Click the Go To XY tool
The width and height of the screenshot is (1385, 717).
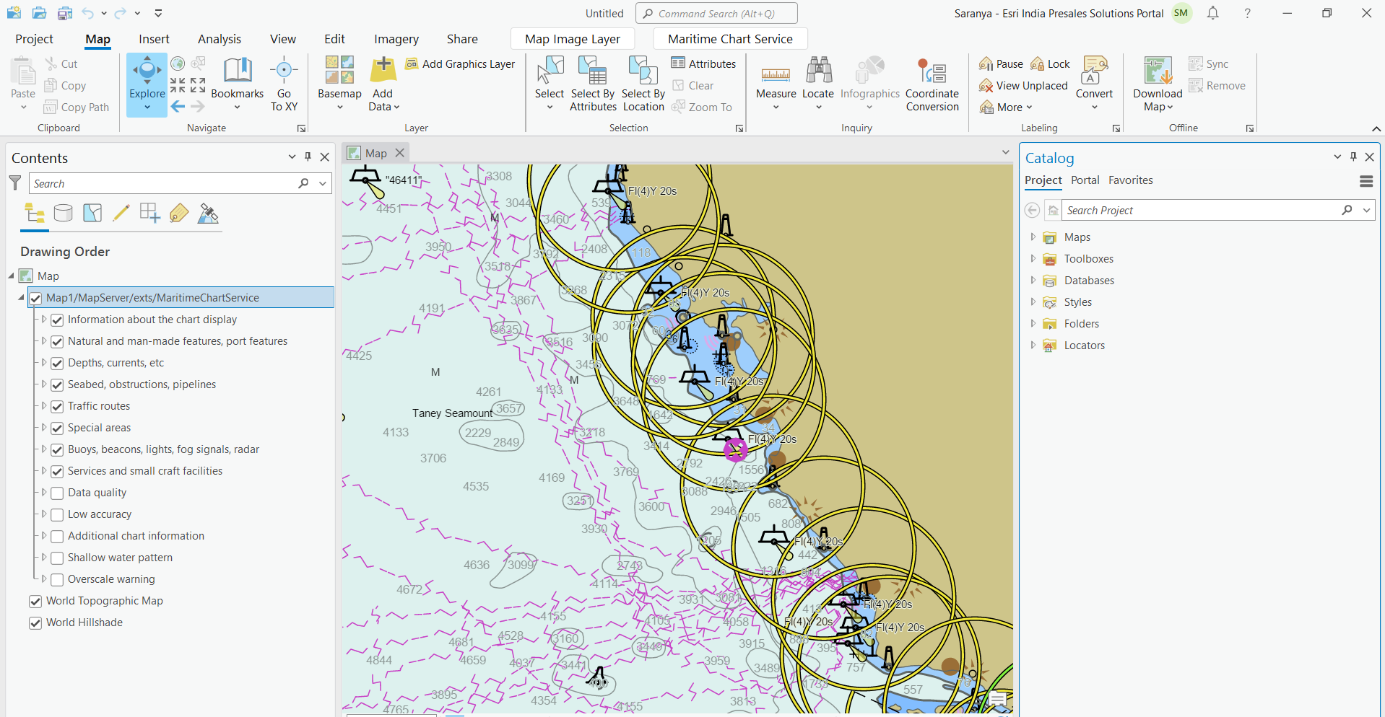284,83
